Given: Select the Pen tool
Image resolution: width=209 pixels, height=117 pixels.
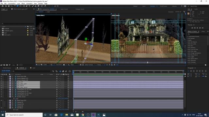Looking at the screenshot, I should (27, 6).
